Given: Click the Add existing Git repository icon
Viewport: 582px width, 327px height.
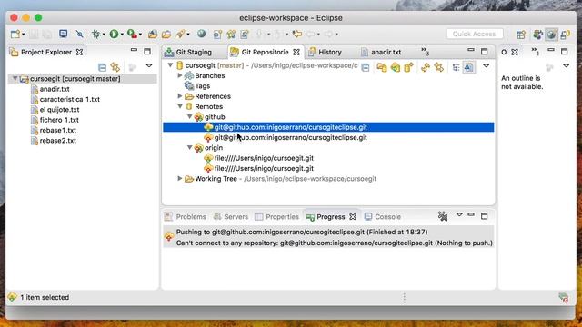Looking at the screenshot, I should click(x=382, y=67).
